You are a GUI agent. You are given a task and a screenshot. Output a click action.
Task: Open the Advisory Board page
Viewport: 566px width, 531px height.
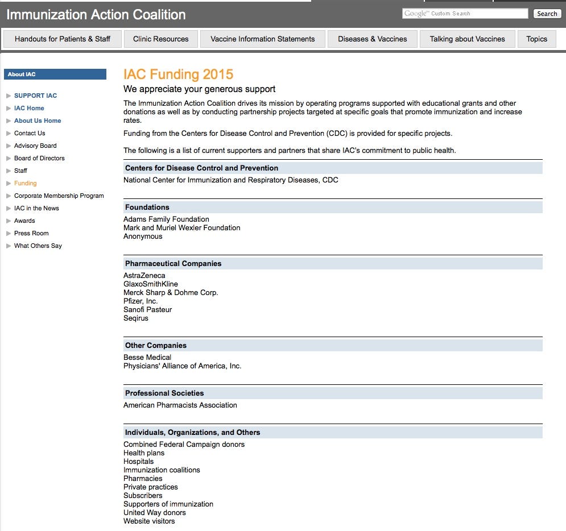35,146
